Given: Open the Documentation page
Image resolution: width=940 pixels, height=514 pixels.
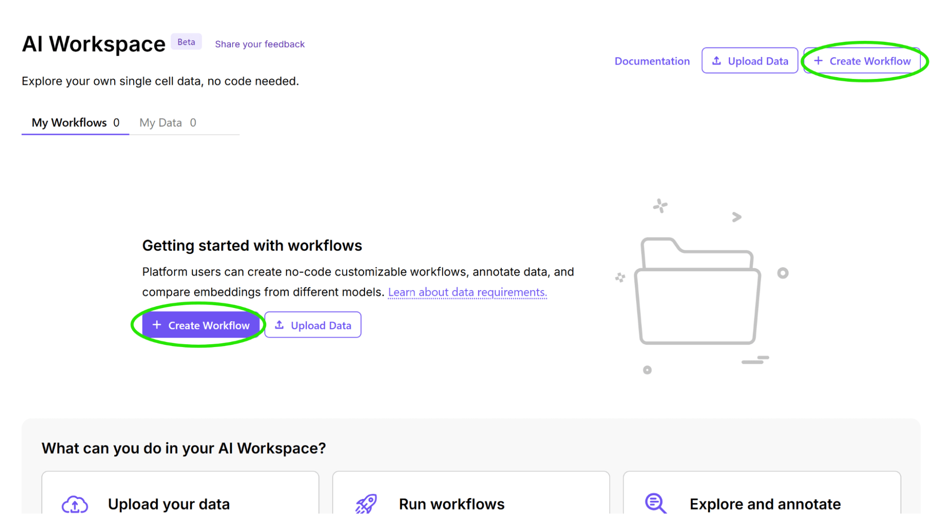Looking at the screenshot, I should tap(652, 61).
